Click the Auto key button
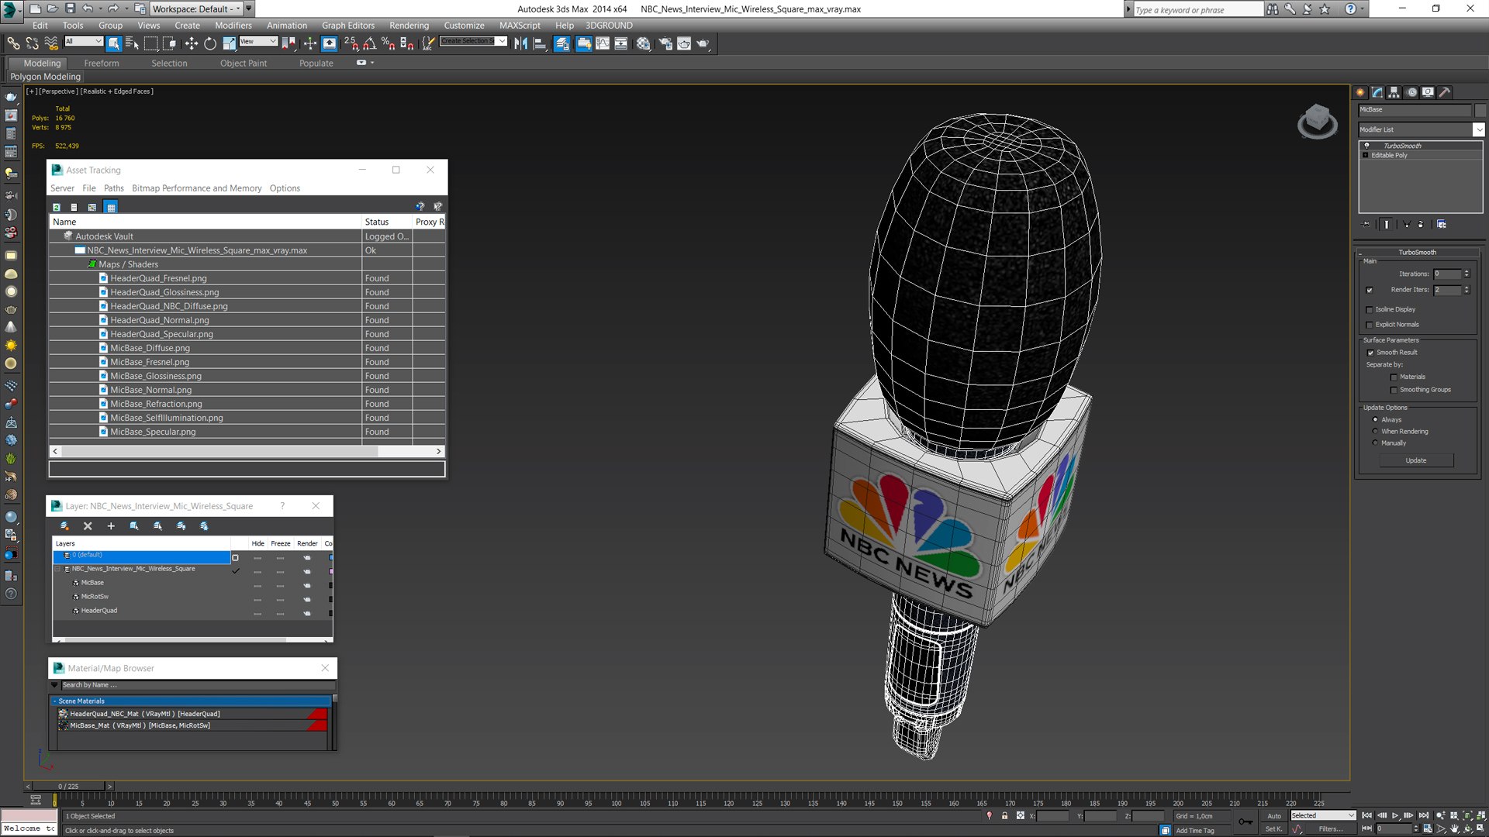The height and width of the screenshot is (837, 1489). [x=1274, y=815]
